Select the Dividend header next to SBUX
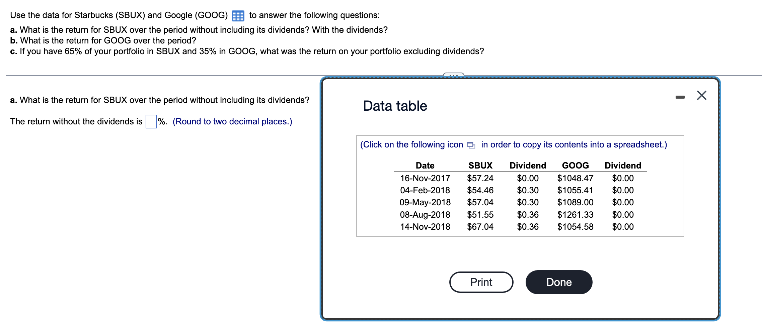762x327 pixels. point(527,165)
